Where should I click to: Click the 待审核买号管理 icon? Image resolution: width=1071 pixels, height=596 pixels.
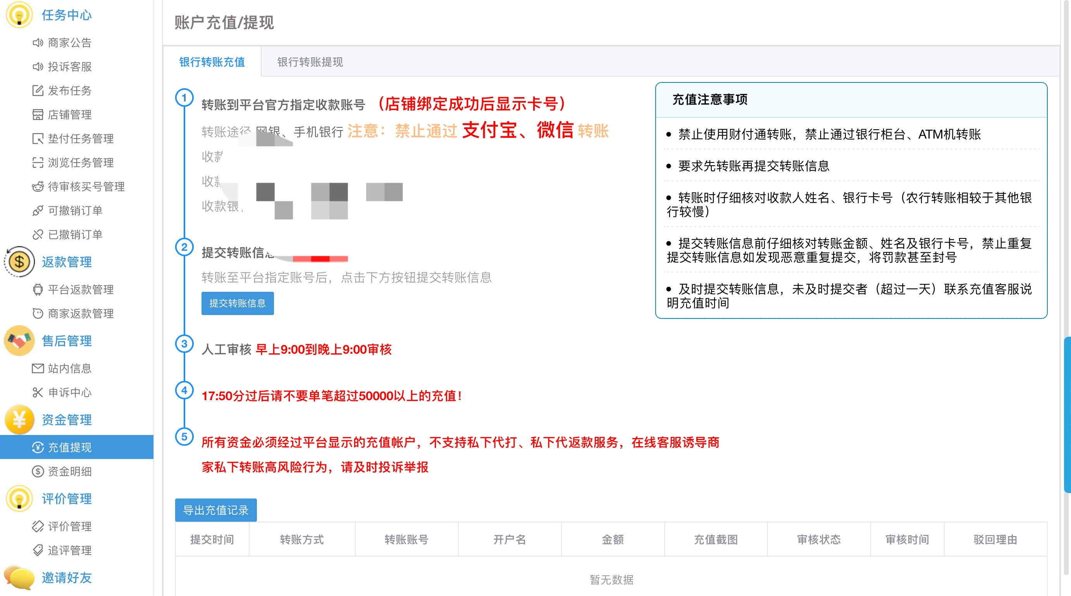(x=38, y=187)
